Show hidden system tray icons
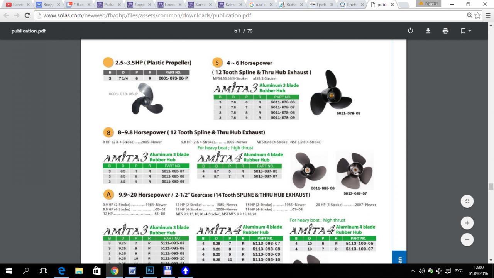 [413, 271]
